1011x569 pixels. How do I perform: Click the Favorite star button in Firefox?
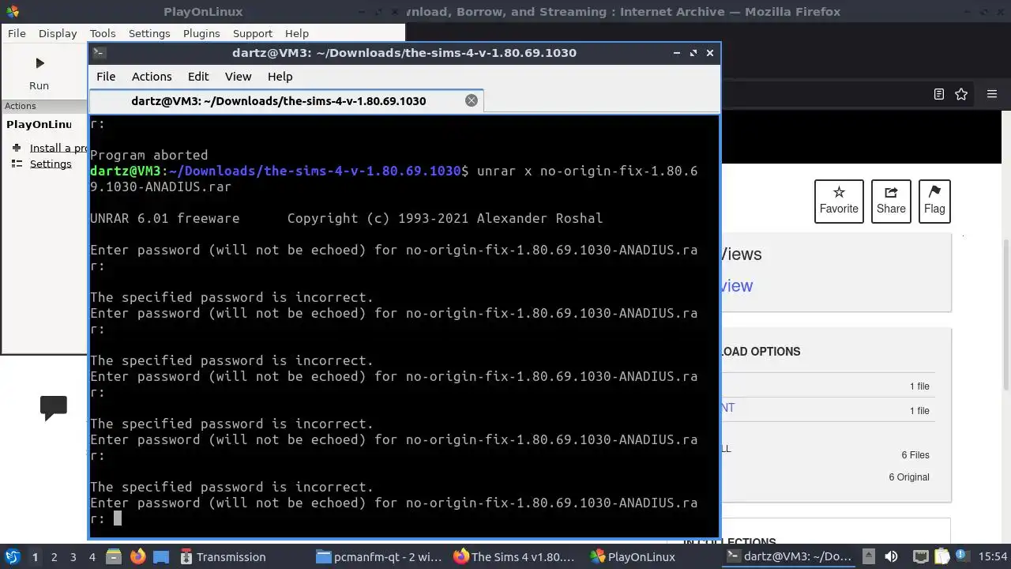tap(839, 201)
